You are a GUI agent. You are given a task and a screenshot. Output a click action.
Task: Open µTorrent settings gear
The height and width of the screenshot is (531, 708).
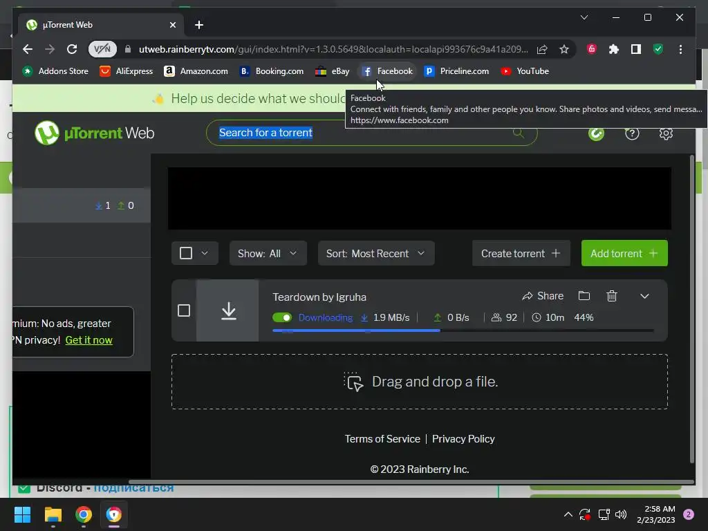pos(666,133)
